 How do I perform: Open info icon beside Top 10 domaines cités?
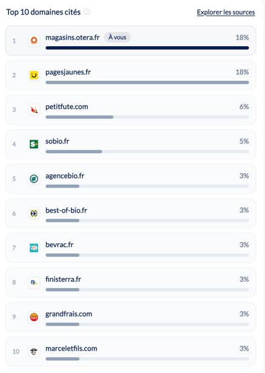87,12
